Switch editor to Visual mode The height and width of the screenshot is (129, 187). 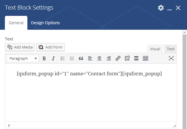click(155, 49)
